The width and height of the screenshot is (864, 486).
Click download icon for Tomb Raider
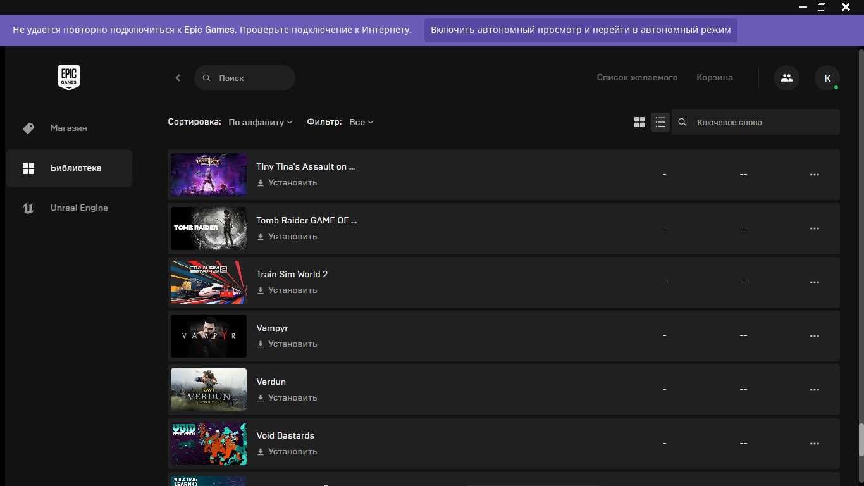pos(261,237)
